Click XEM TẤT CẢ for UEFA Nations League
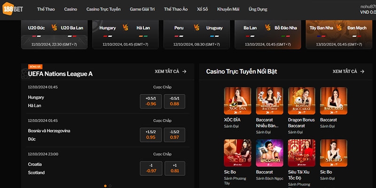This screenshot has height=188, width=376. point(167,71)
